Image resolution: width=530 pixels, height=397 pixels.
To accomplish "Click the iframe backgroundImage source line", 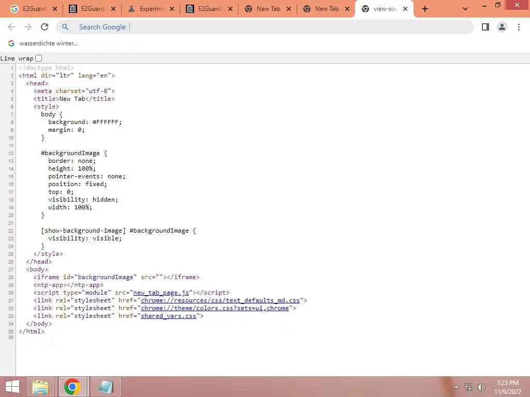I will coord(116,277).
